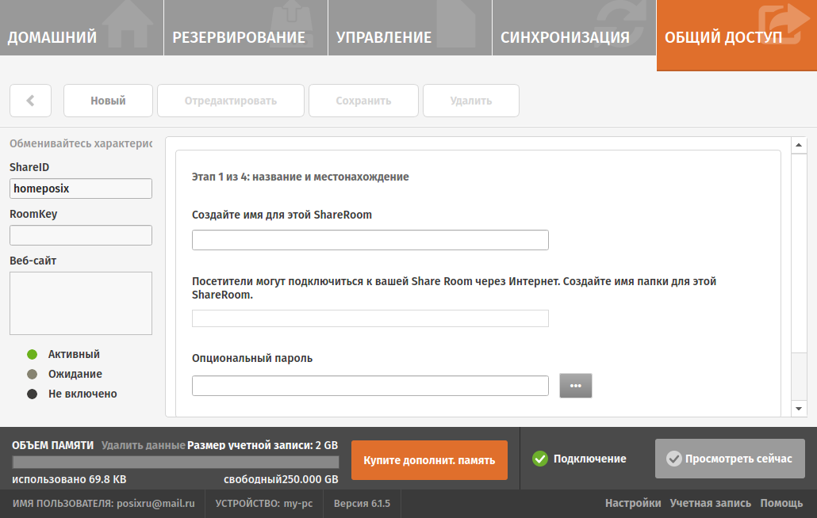Click the Веб-сайт text area
The image size is (817, 518).
pos(81,303)
